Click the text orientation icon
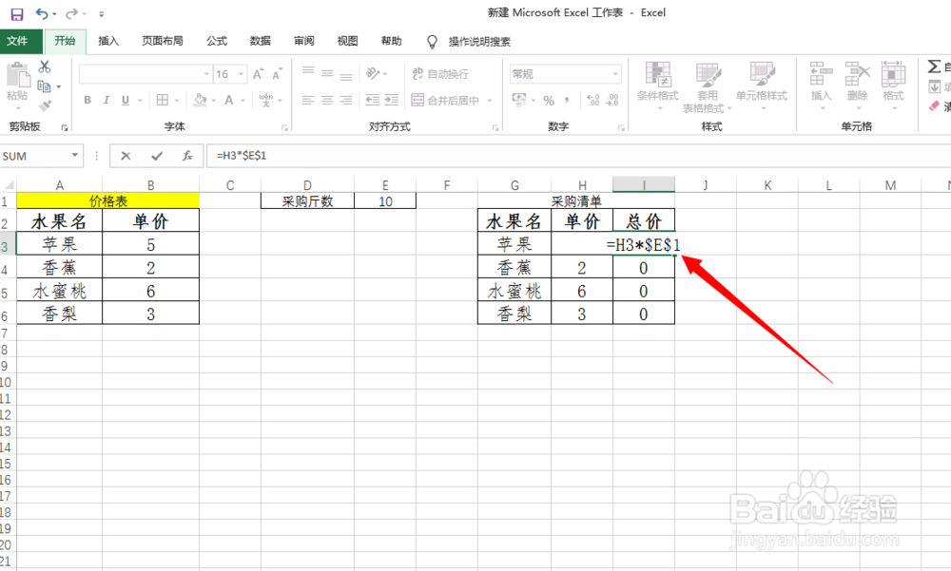The image size is (951, 571). pyautogui.click(x=373, y=74)
